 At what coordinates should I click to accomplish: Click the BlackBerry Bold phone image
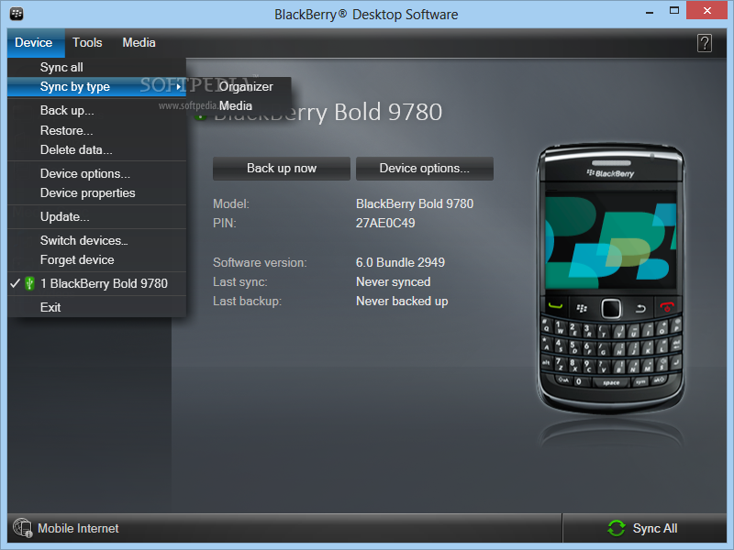pos(610,280)
